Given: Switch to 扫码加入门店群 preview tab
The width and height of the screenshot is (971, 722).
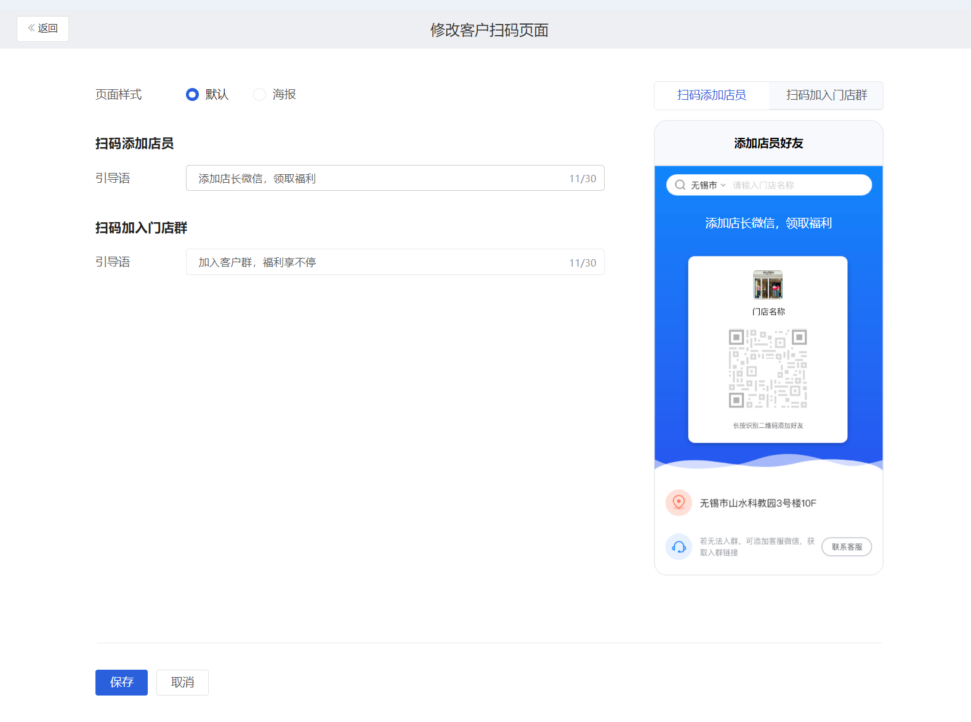Looking at the screenshot, I should 826,95.
